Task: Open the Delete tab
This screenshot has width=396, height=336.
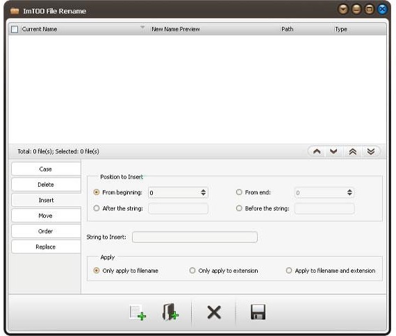Action: [46, 185]
